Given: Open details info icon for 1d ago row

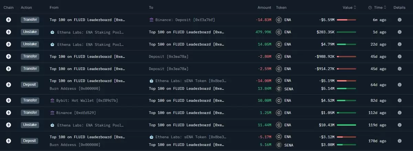Looking at the screenshot, I should coord(400,32).
